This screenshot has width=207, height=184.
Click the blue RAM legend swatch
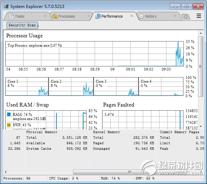[9, 114]
